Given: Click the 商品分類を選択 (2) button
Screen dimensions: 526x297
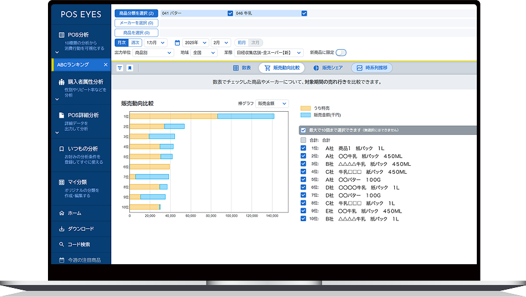Looking at the screenshot, I should point(136,13).
